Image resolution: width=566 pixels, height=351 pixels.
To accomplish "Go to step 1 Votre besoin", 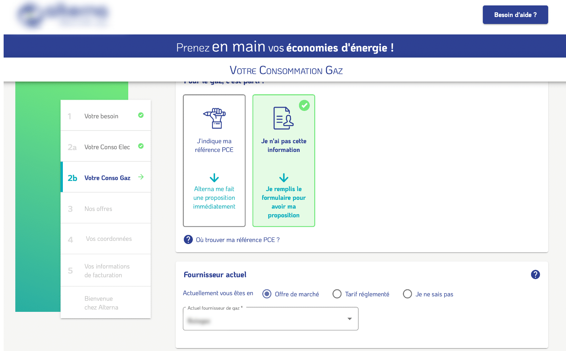I will point(101,116).
